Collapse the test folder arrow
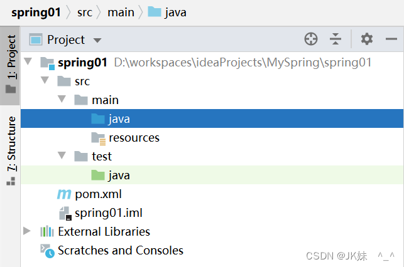This screenshot has width=404, height=267. [62, 155]
